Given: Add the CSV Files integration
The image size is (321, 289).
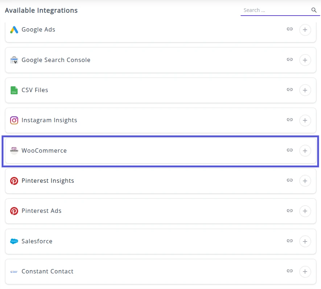Looking at the screenshot, I should [x=305, y=90].
